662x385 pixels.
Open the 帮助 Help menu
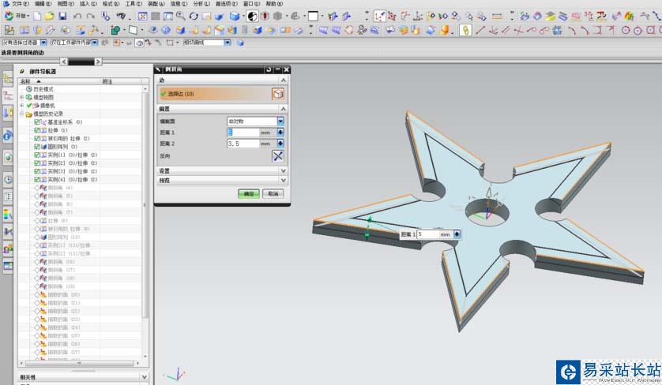274,4
